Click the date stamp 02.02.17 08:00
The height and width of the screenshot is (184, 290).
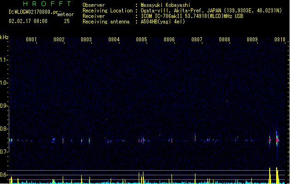(x=28, y=21)
